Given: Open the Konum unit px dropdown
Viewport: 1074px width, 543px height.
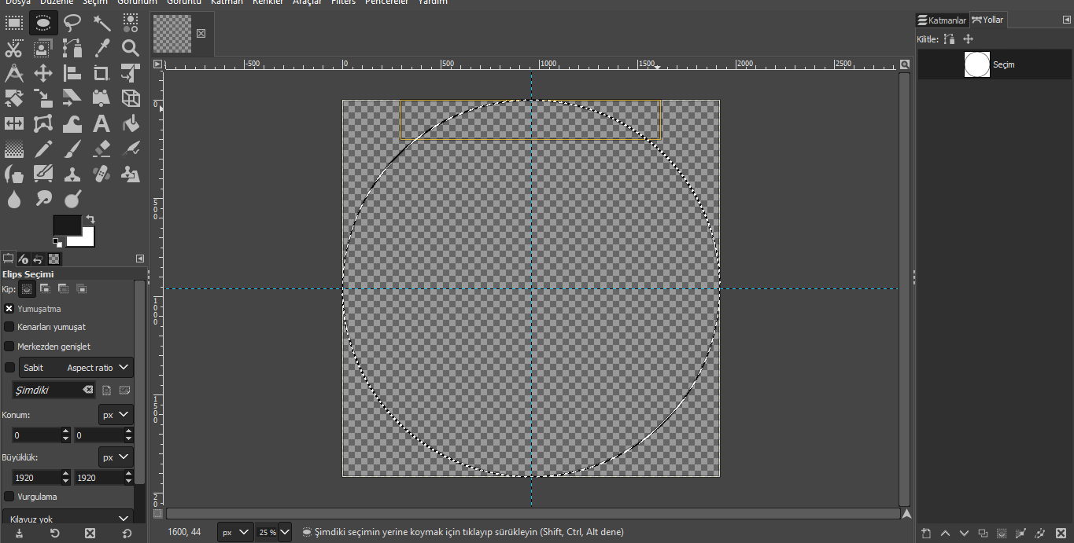Looking at the screenshot, I should 116,415.
